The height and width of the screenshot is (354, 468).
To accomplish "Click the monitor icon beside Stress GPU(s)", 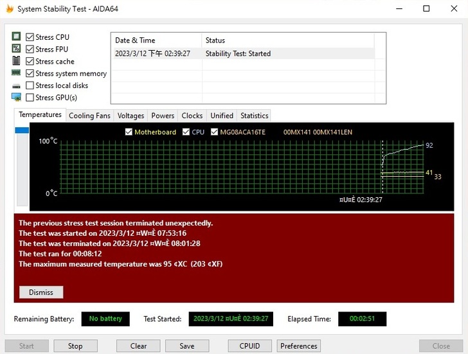I will [16, 98].
